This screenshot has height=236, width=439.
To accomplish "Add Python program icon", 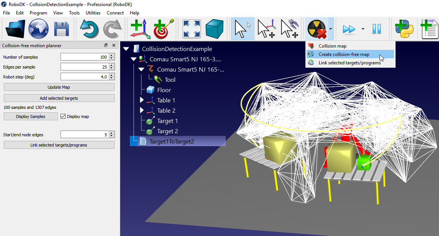I will [404, 29].
